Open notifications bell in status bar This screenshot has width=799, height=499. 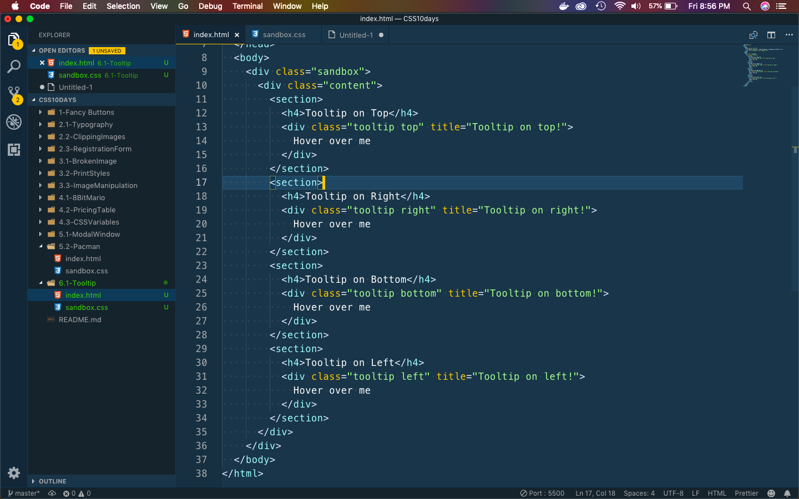pos(787,493)
